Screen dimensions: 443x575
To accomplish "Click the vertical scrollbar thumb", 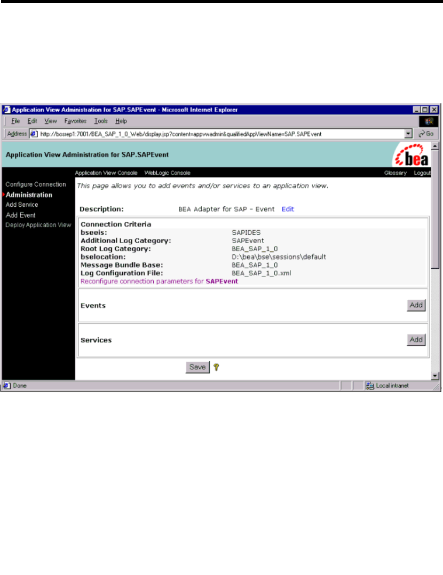I will click(x=435, y=209).
